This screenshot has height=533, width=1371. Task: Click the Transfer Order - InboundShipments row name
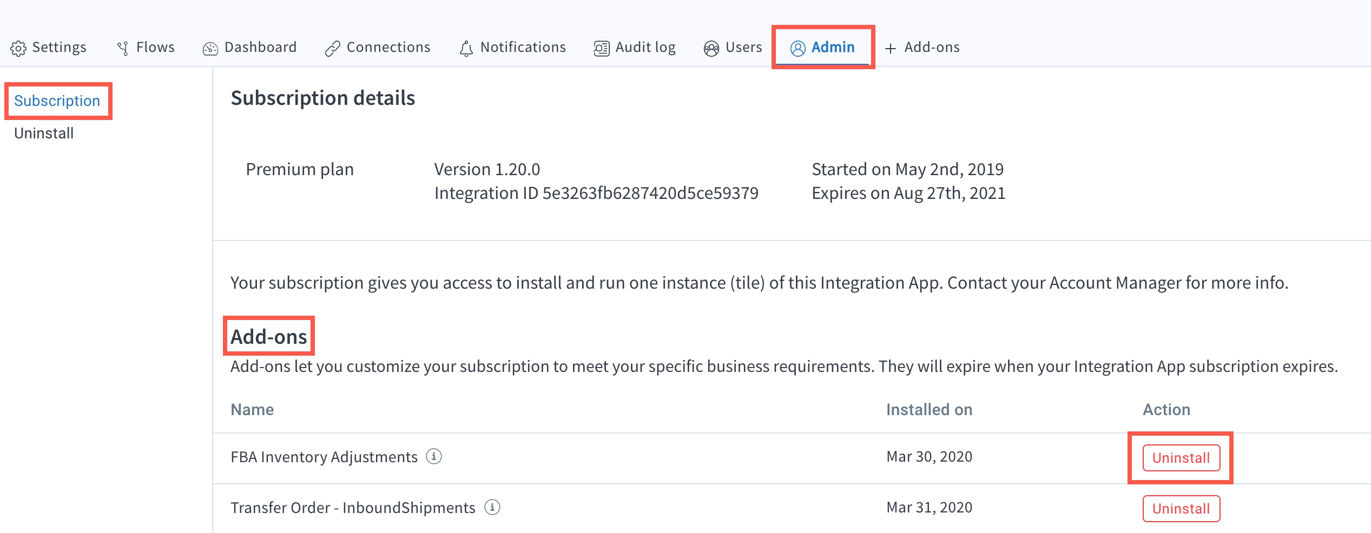[x=353, y=508]
